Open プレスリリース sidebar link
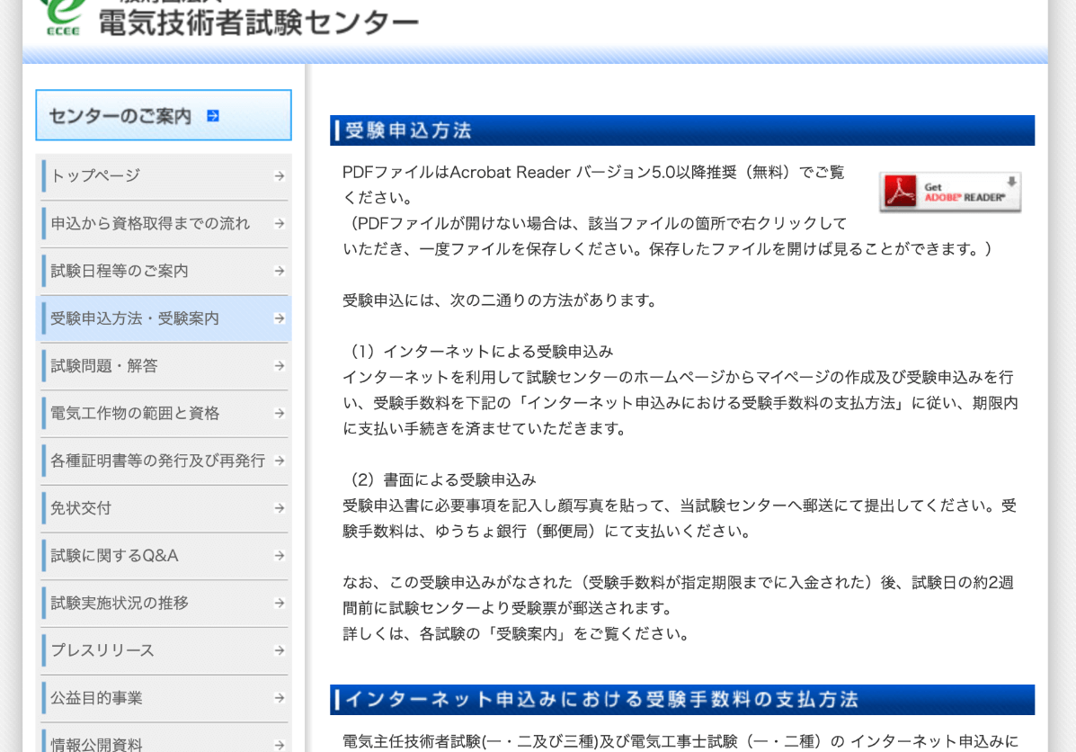This screenshot has width=1076, height=752. tap(165, 649)
